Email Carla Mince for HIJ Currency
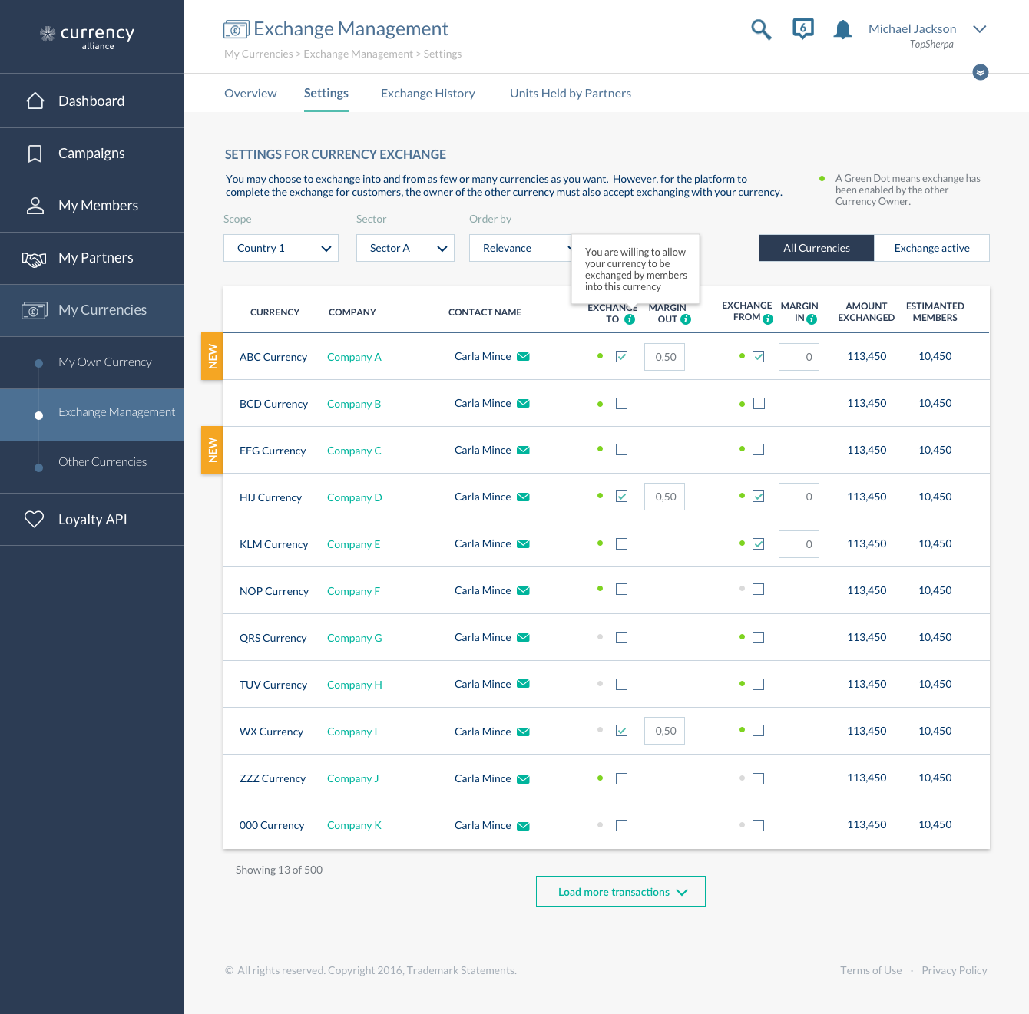 click(523, 497)
